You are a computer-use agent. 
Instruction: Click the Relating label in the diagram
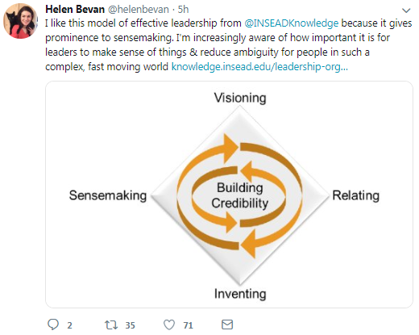click(356, 195)
